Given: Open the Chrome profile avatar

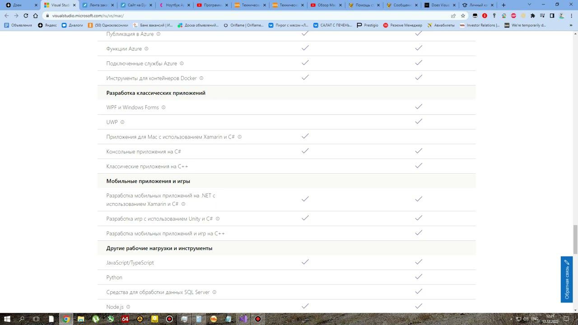Looking at the screenshot, I should click(561, 15).
